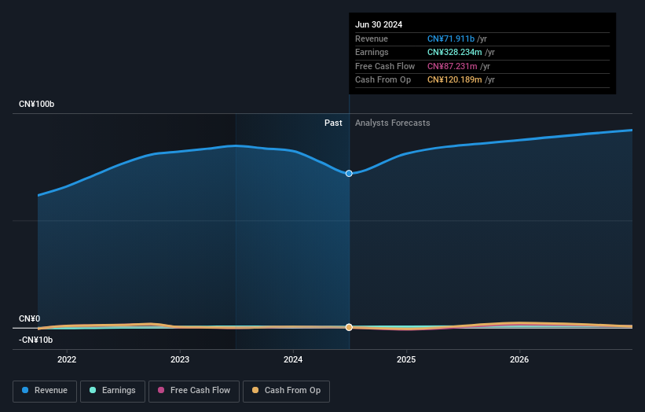645x412 pixels.
Task: Select the cash flow data point at Jun 2024
Action: [349, 327]
